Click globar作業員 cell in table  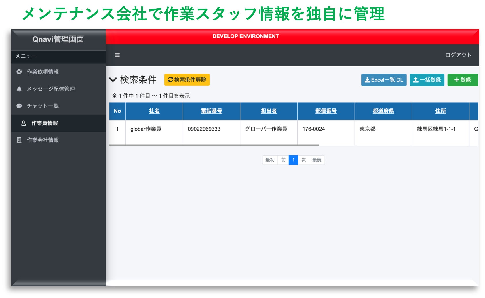(154, 132)
